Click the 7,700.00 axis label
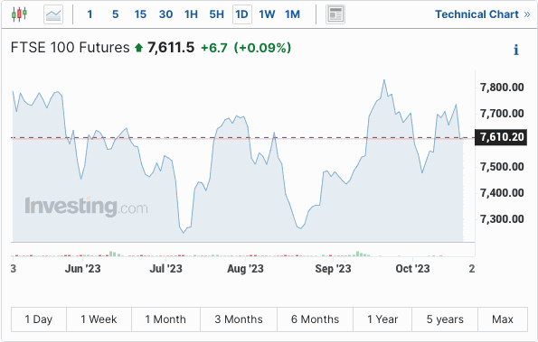Screen dimensions: 538x342 502,114
